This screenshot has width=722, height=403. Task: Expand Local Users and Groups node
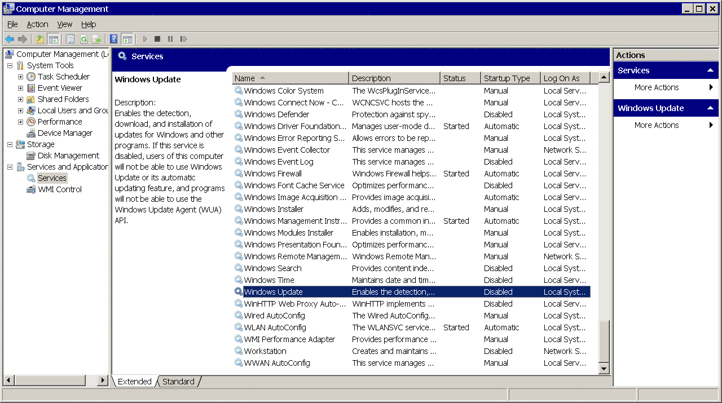pyautogui.click(x=20, y=110)
